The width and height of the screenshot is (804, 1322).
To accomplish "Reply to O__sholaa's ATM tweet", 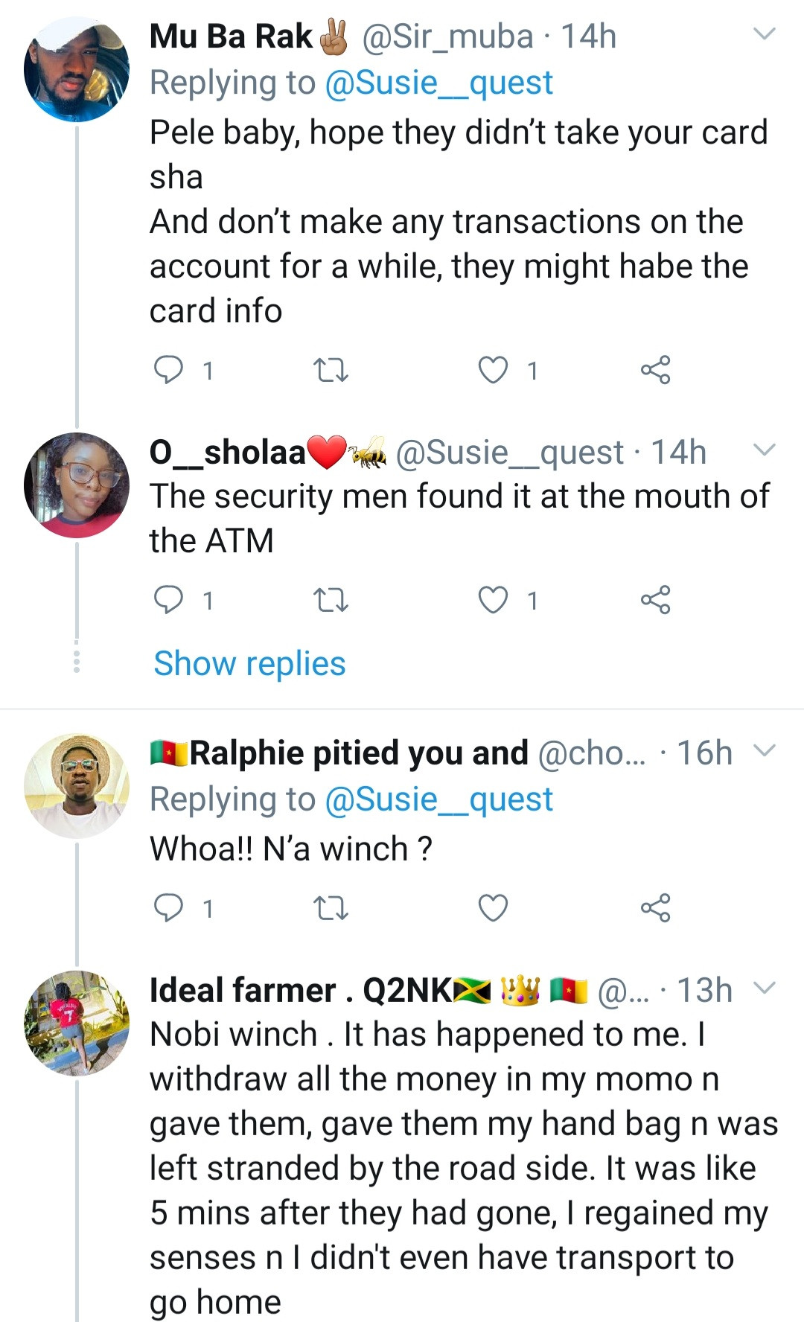I will pyautogui.click(x=168, y=599).
